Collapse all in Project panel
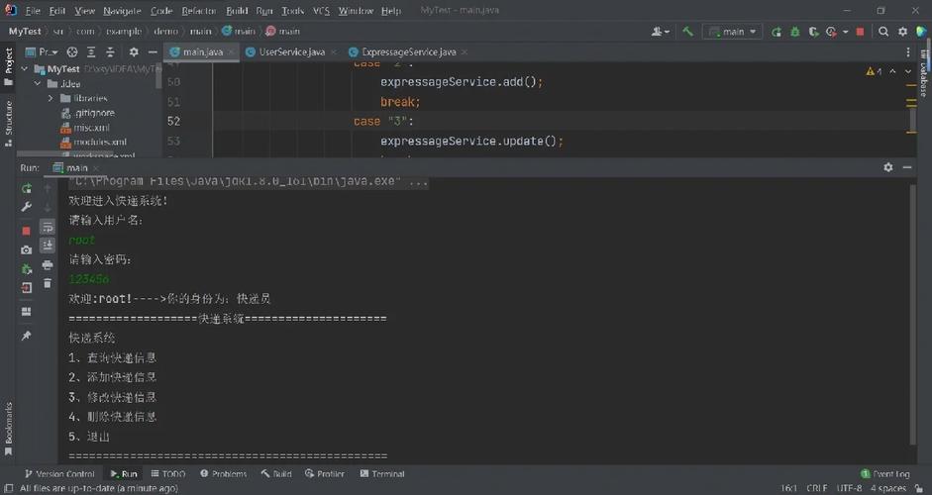The height and width of the screenshot is (495, 932). pyautogui.click(x=110, y=52)
